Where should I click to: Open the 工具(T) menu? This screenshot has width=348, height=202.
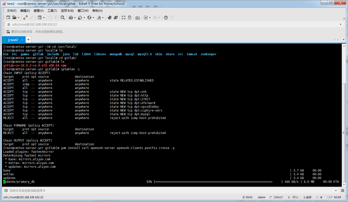(52, 11)
